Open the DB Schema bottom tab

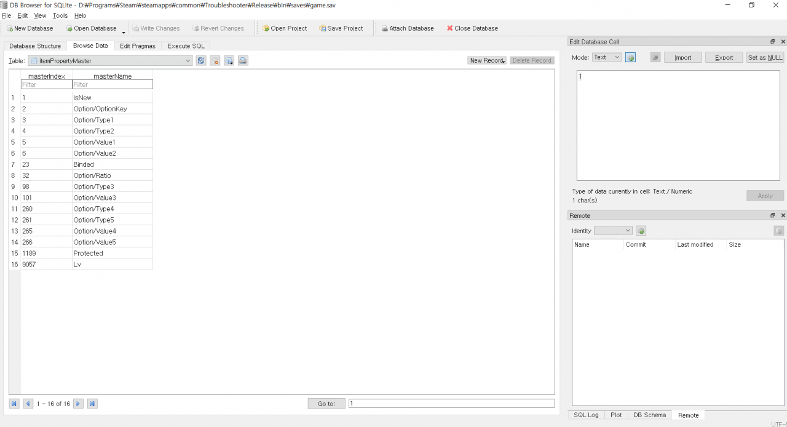point(649,415)
